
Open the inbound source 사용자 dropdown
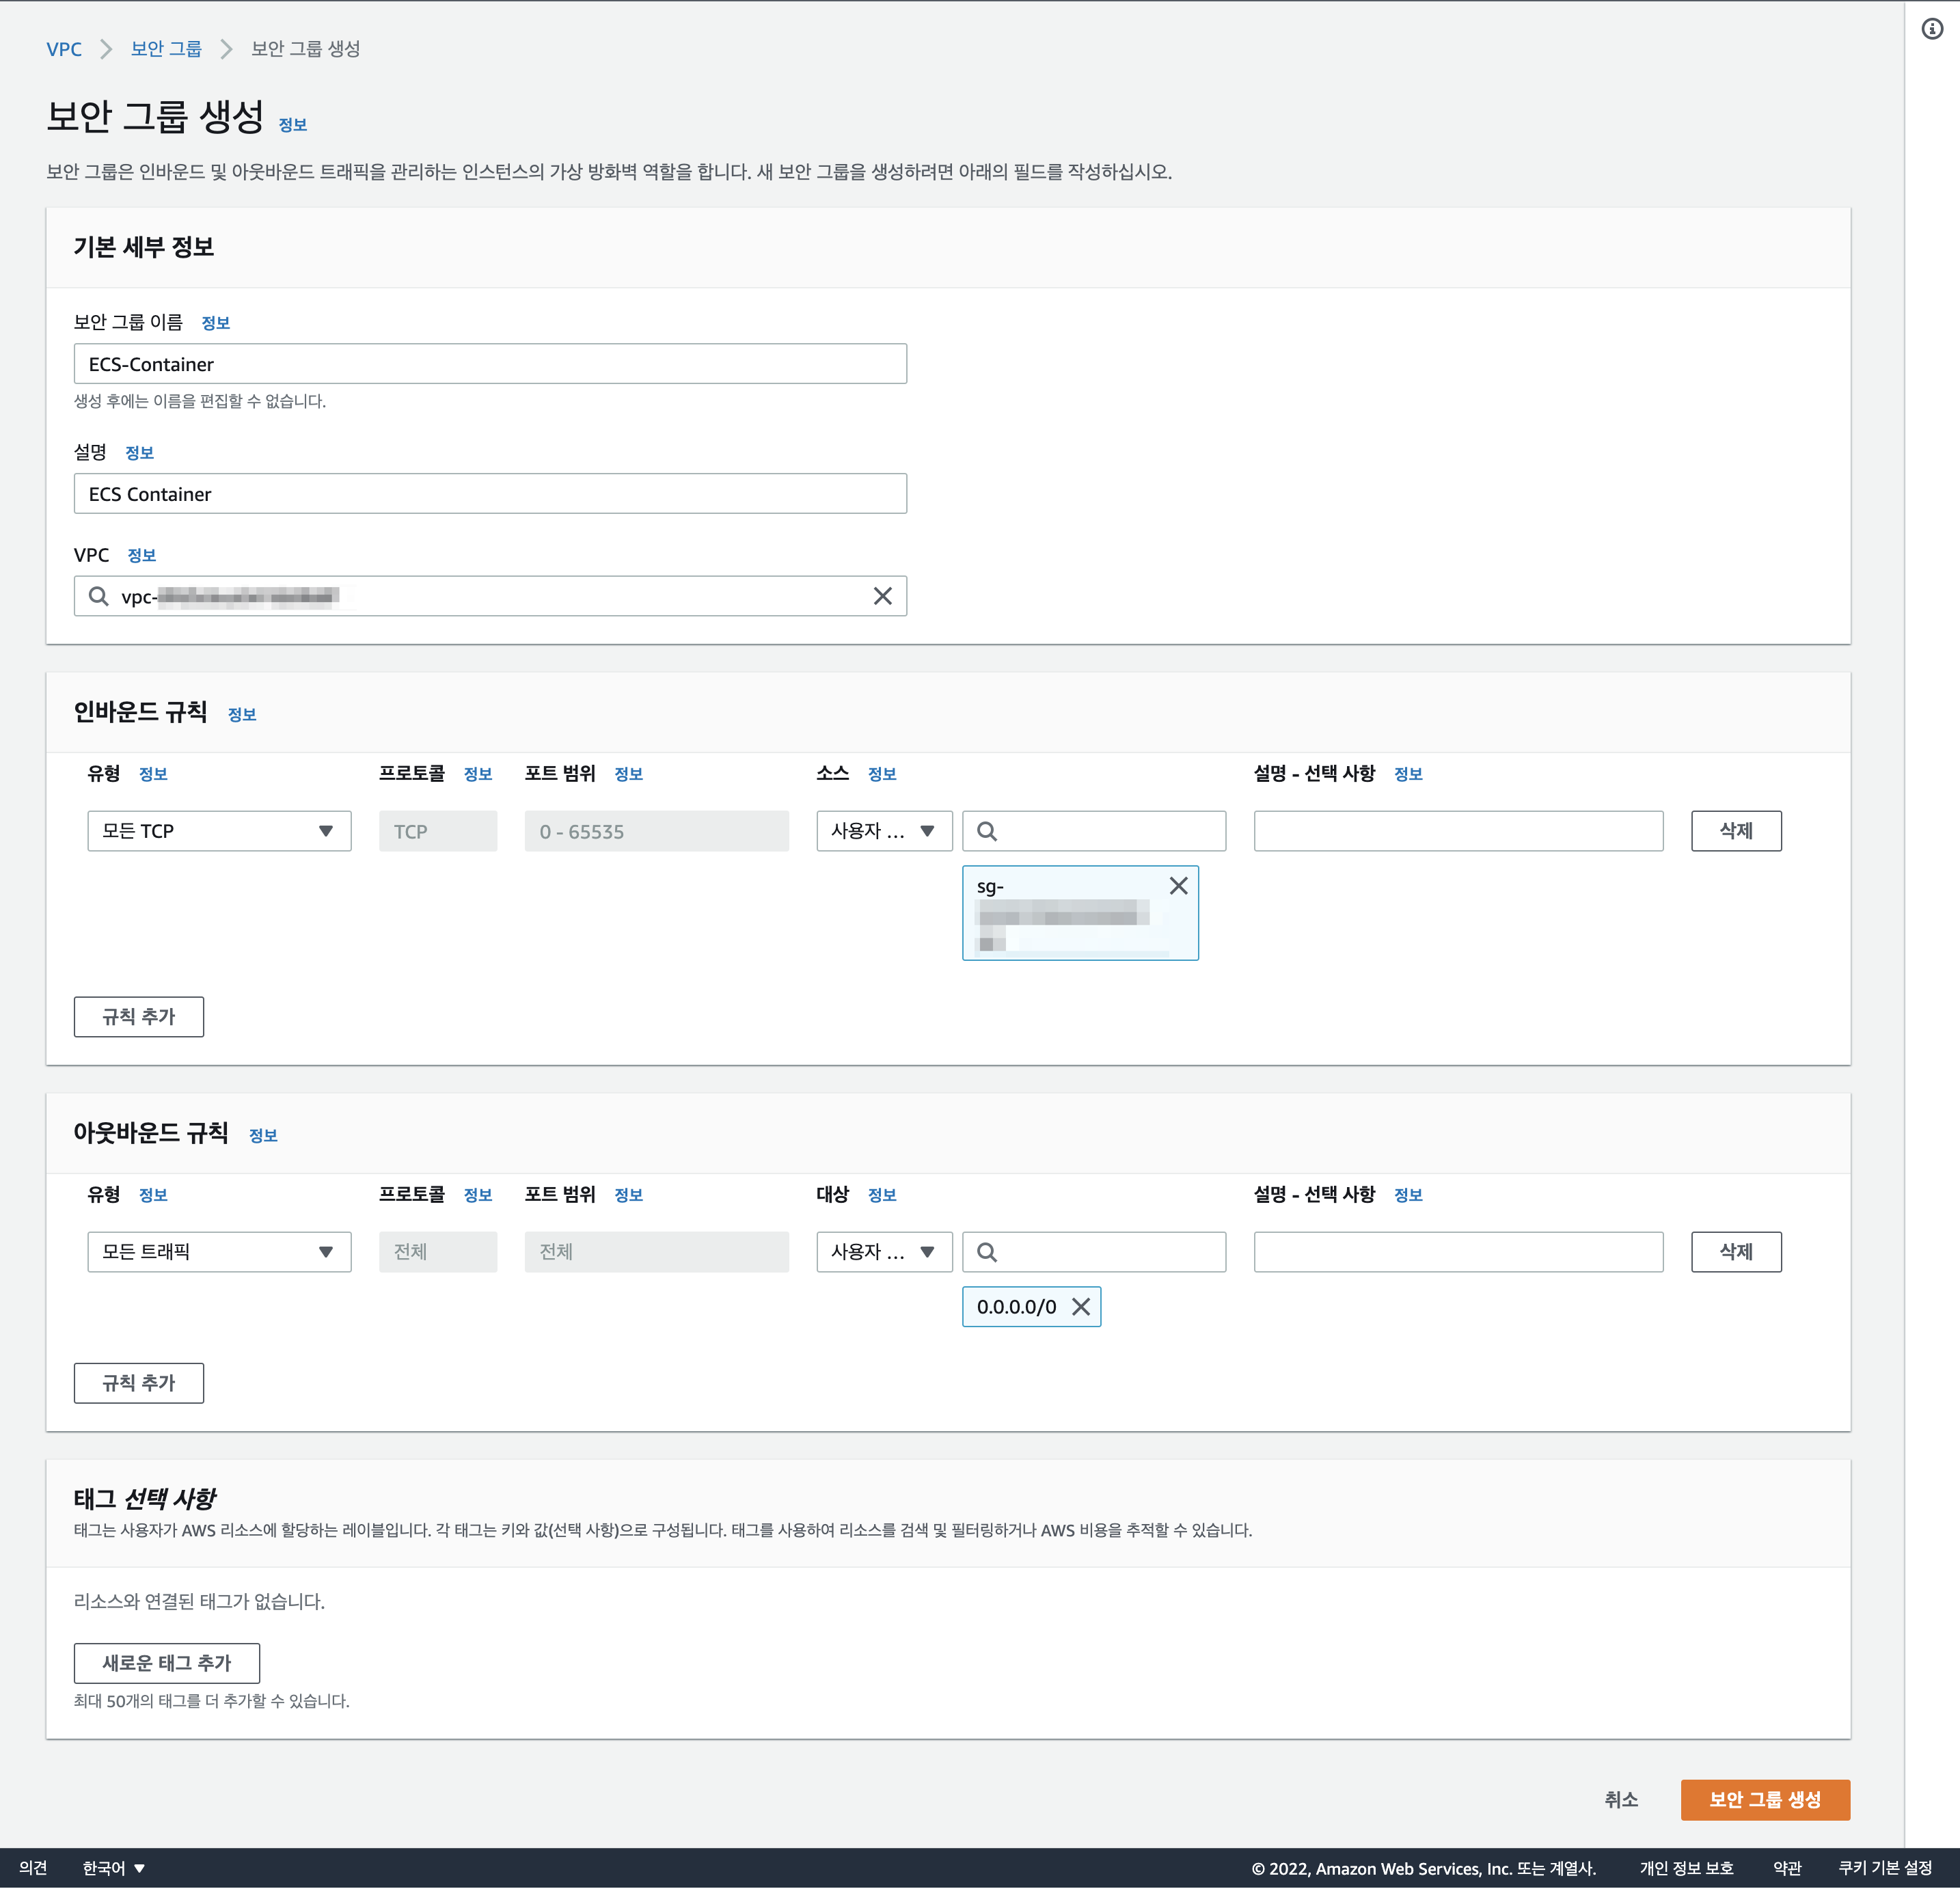coord(884,831)
